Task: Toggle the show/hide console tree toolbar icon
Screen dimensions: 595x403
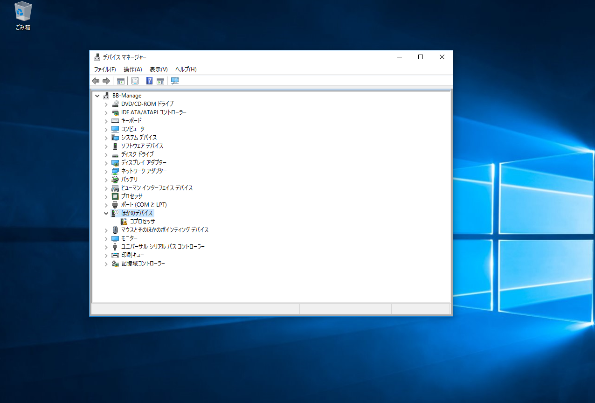Action: (x=121, y=81)
